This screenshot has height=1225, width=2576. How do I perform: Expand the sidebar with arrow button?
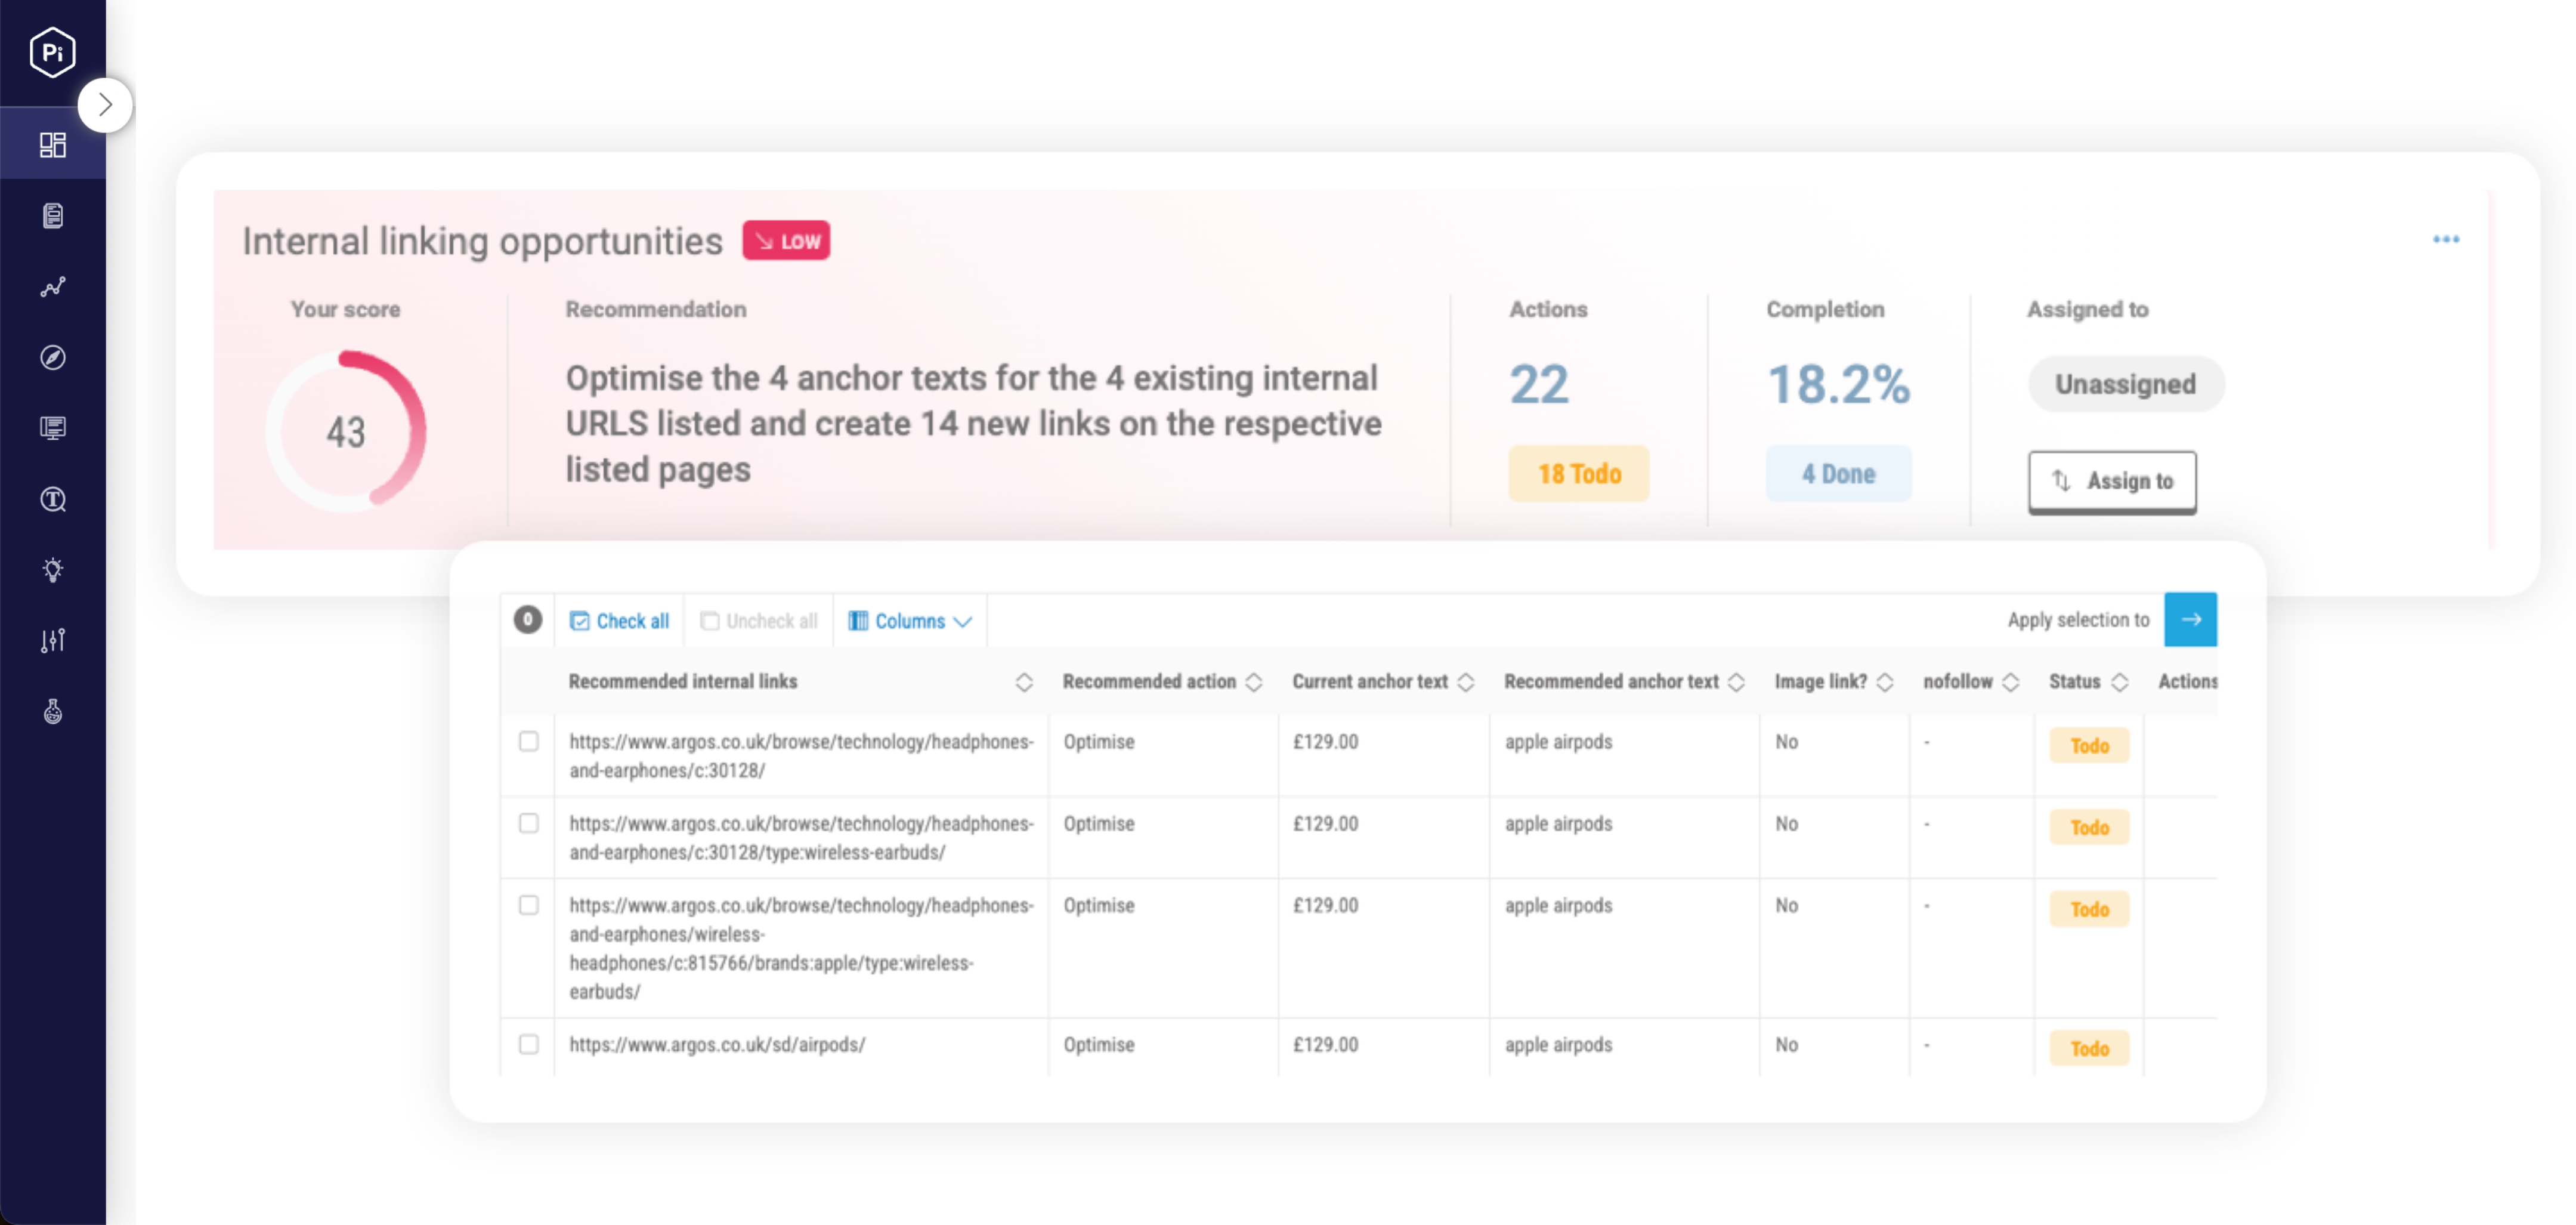(x=105, y=105)
